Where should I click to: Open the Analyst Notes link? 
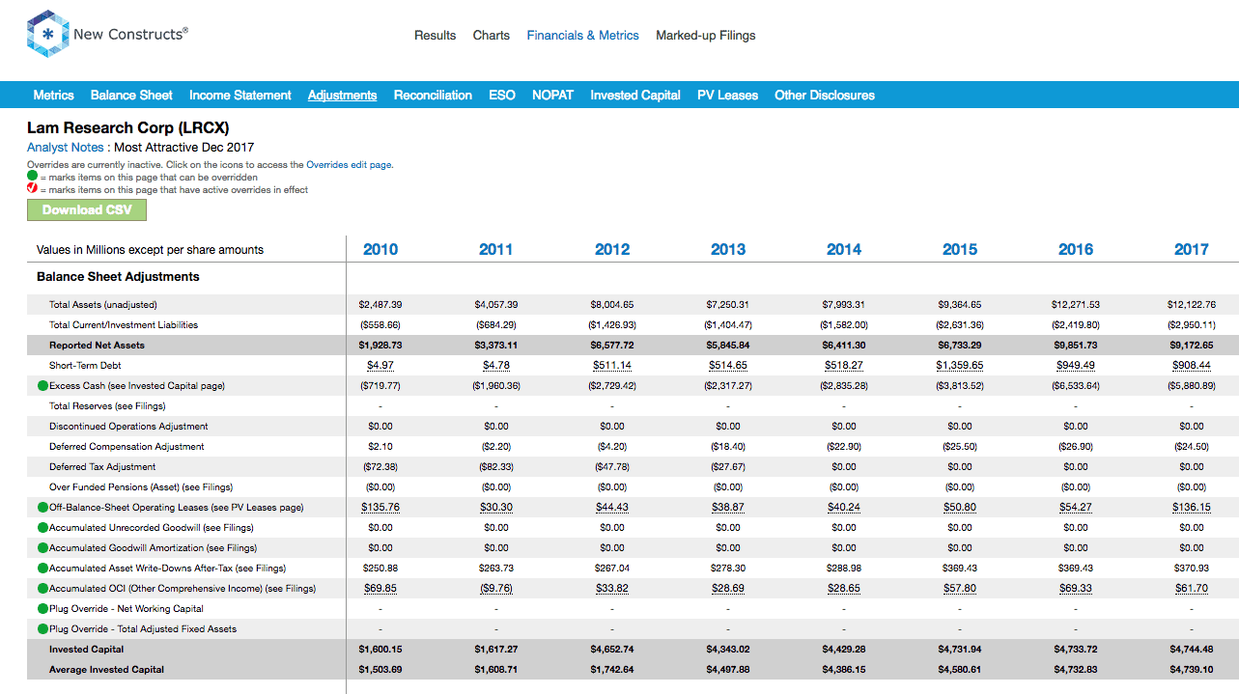tap(66, 148)
